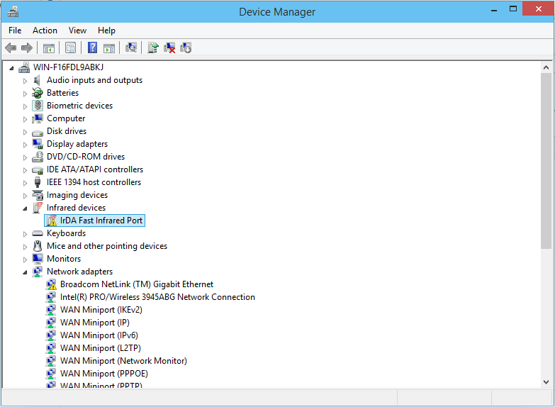The width and height of the screenshot is (555, 407).
Task: Expand the Disk drives node
Action: click(25, 132)
